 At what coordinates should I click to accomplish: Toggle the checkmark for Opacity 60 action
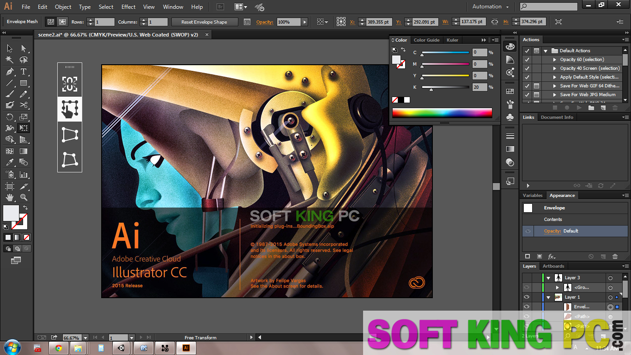point(527,60)
